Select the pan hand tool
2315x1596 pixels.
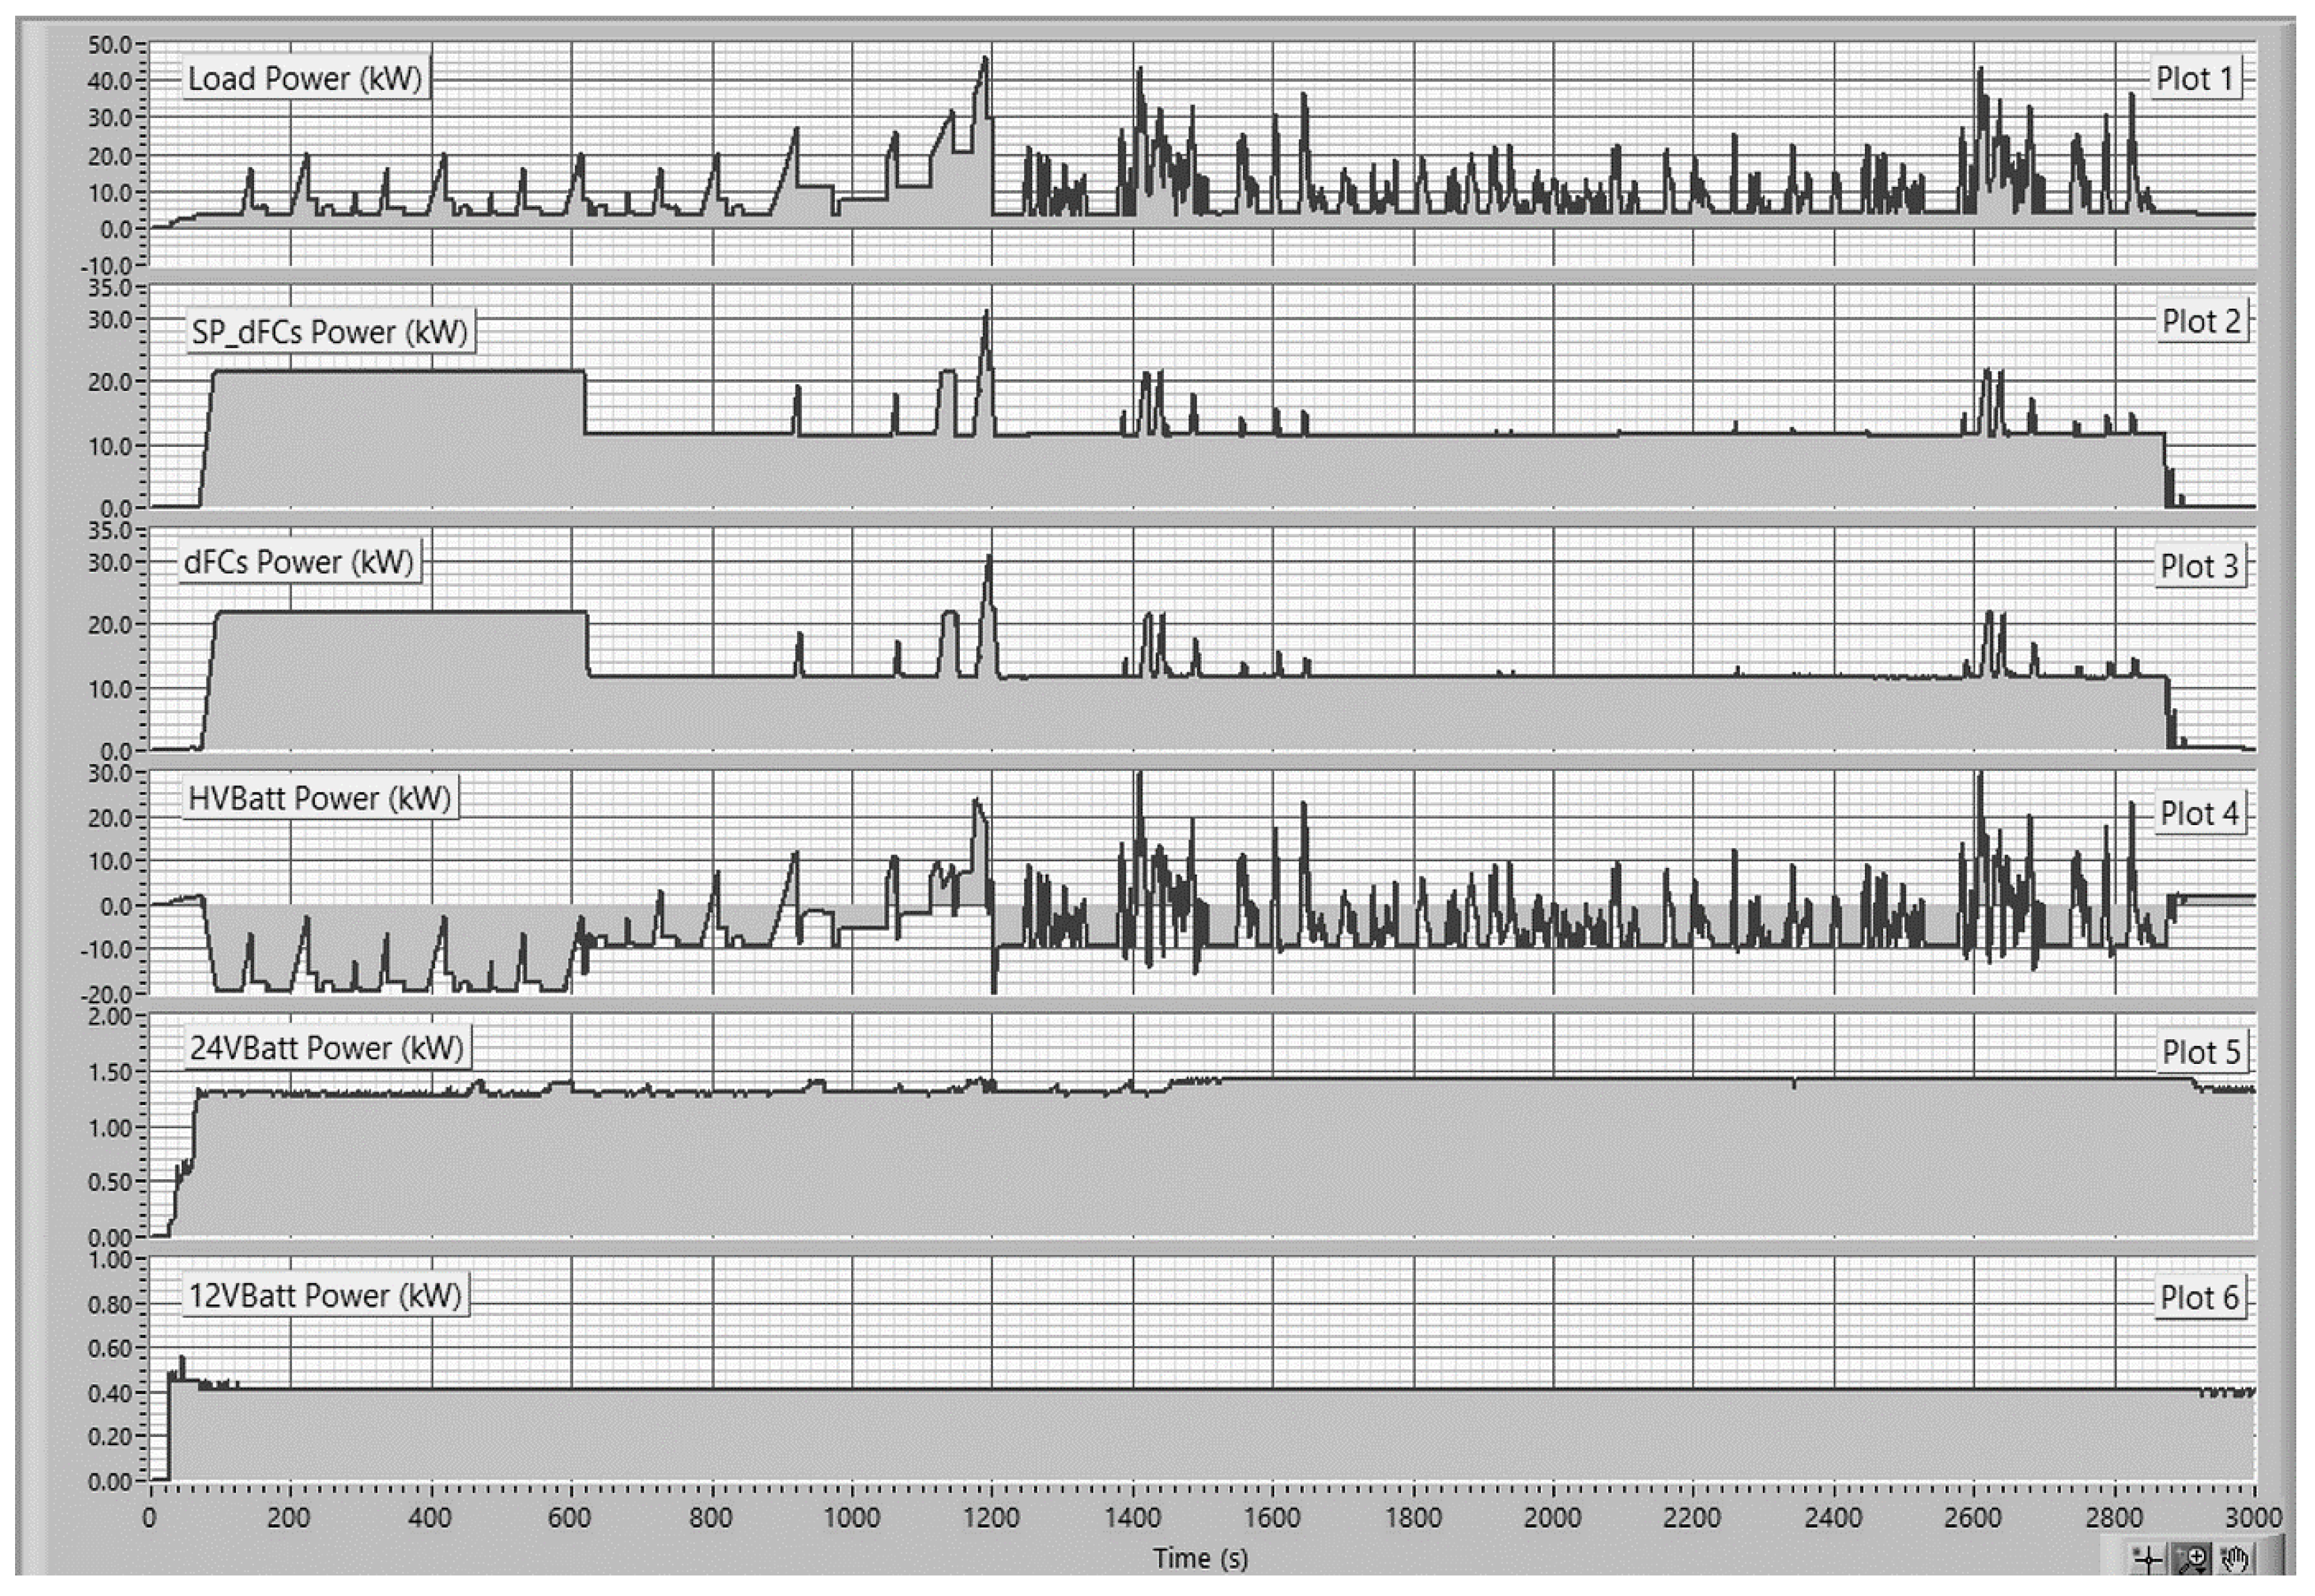coord(2235,1559)
